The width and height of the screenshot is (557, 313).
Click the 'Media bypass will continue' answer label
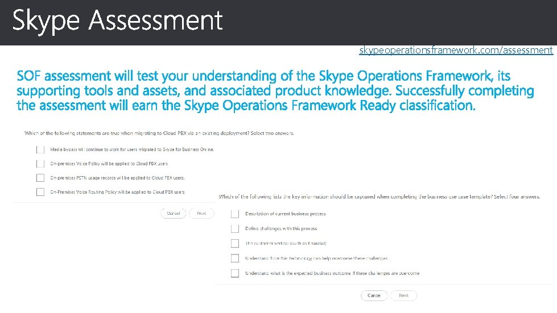coord(132,149)
